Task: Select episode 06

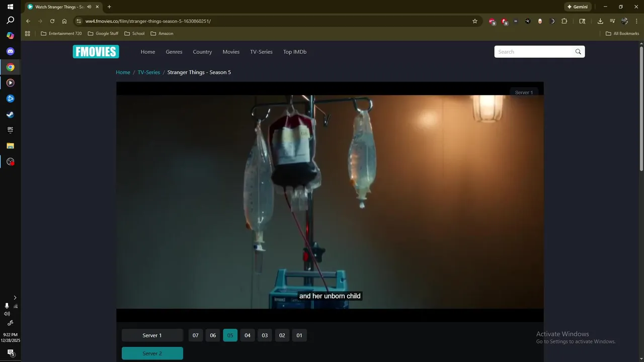Action: pyautogui.click(x=213, y=335)
